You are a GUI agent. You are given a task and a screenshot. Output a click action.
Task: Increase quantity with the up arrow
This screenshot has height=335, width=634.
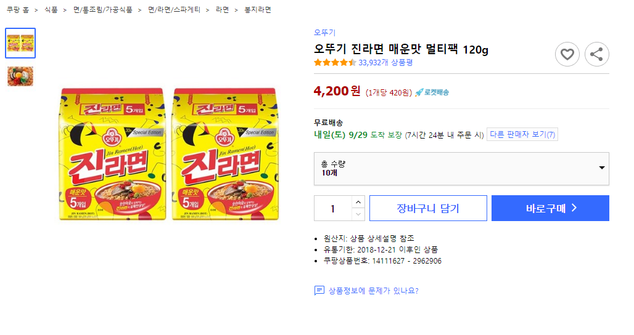[x=358, y=202]
